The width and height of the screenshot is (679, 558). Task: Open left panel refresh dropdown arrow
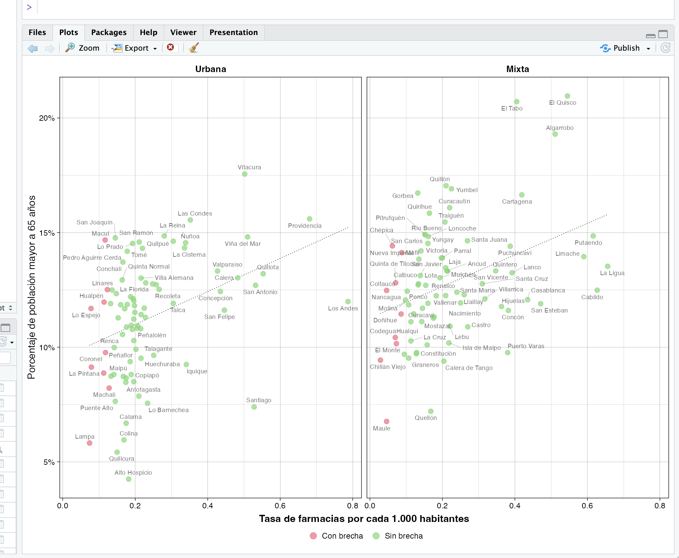click(x=12, y=342)
